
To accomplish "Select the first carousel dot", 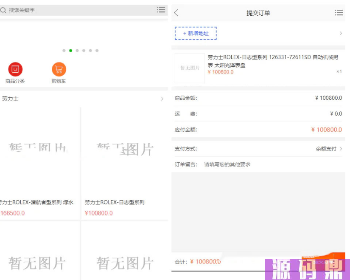I will pyautogui.click(x=64, y=51).
